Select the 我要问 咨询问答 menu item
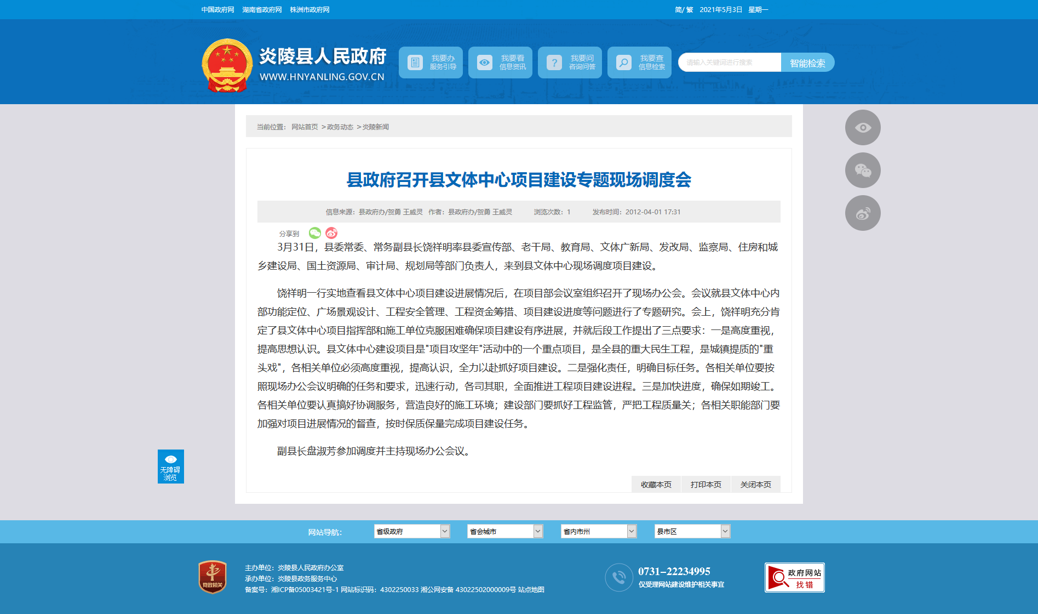 [570, 62]
